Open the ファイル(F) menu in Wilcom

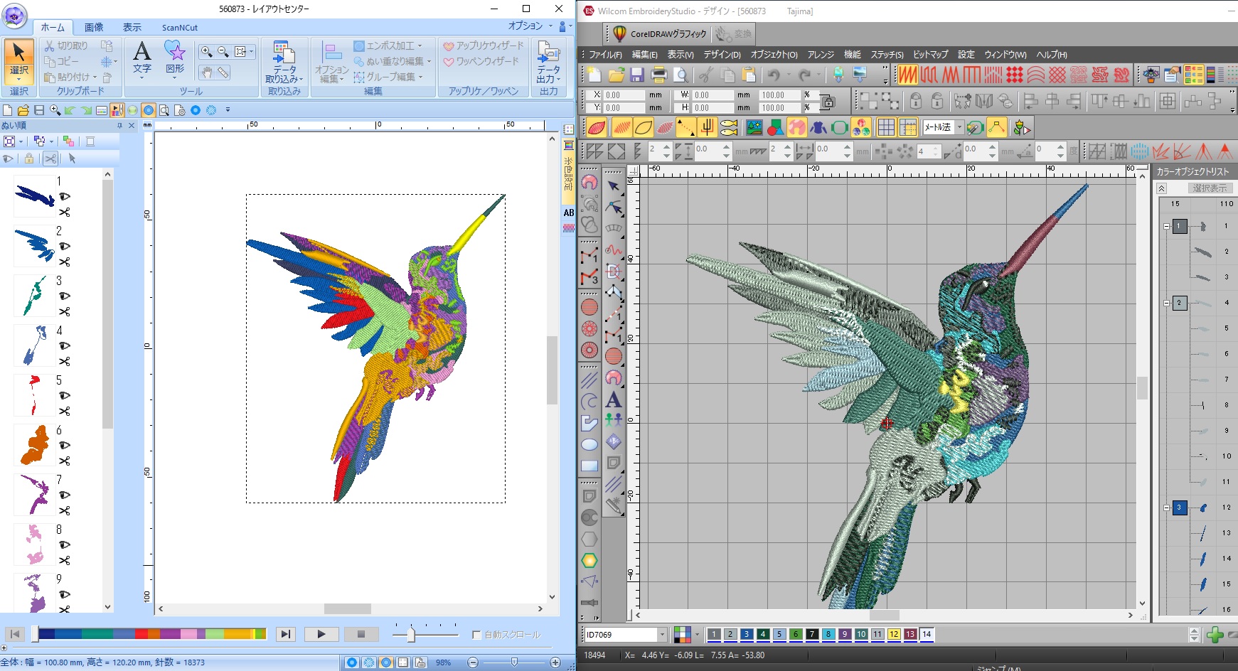click(x=605, y=55)
